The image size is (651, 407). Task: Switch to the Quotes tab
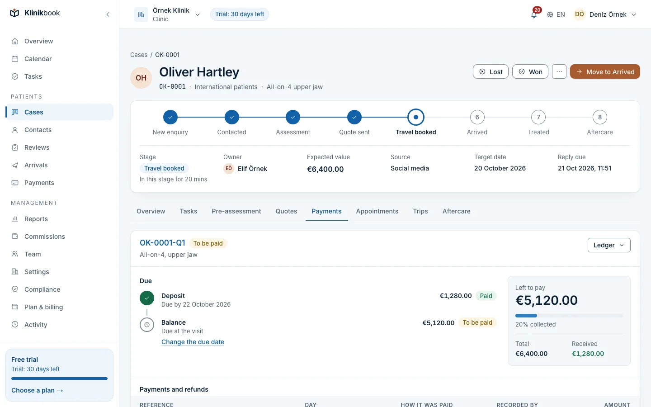[286, 211]
